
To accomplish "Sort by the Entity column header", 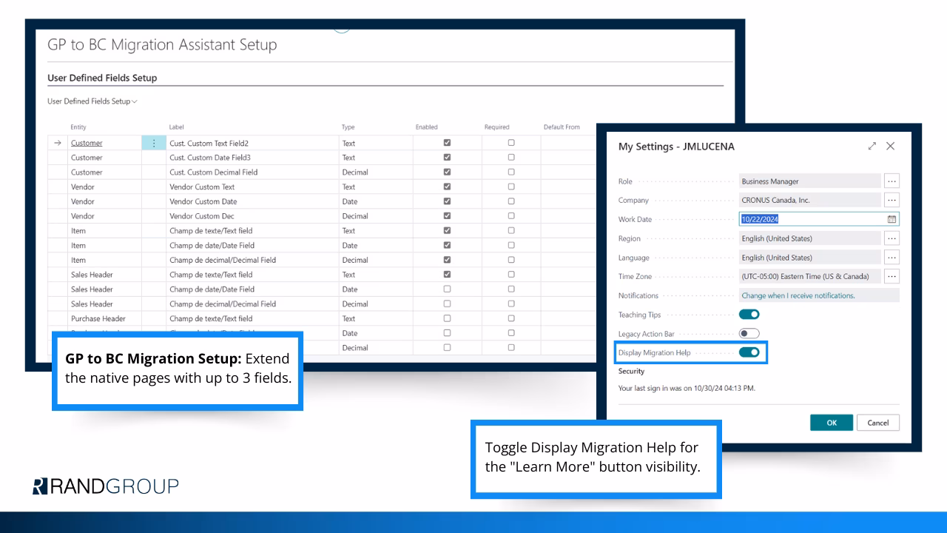I will pos(78,127).
